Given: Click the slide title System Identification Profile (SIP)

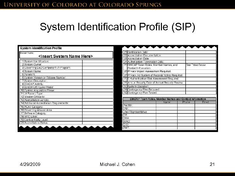Looking at the screenshot, I should (117, 27).
